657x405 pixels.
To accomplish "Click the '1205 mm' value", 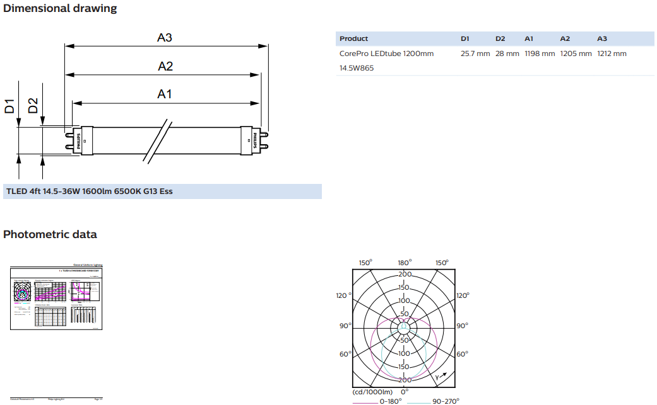I will point(576,54).
